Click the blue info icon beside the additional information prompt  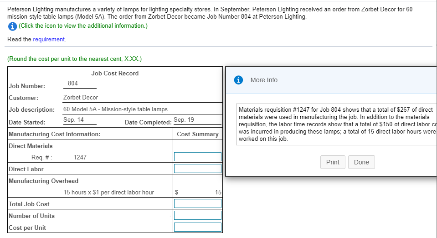[12, 26]
